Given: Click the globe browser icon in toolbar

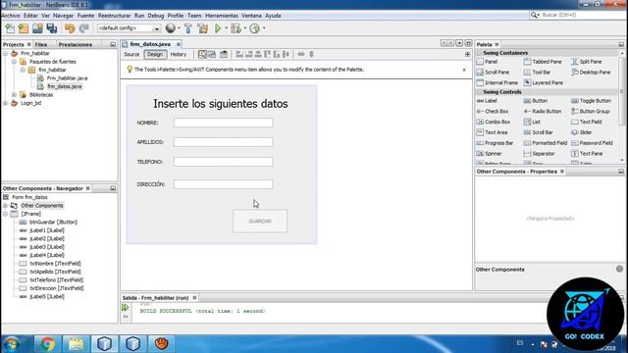Looking at the screenshot, I should pyautogui.click(x=171, y=28).
